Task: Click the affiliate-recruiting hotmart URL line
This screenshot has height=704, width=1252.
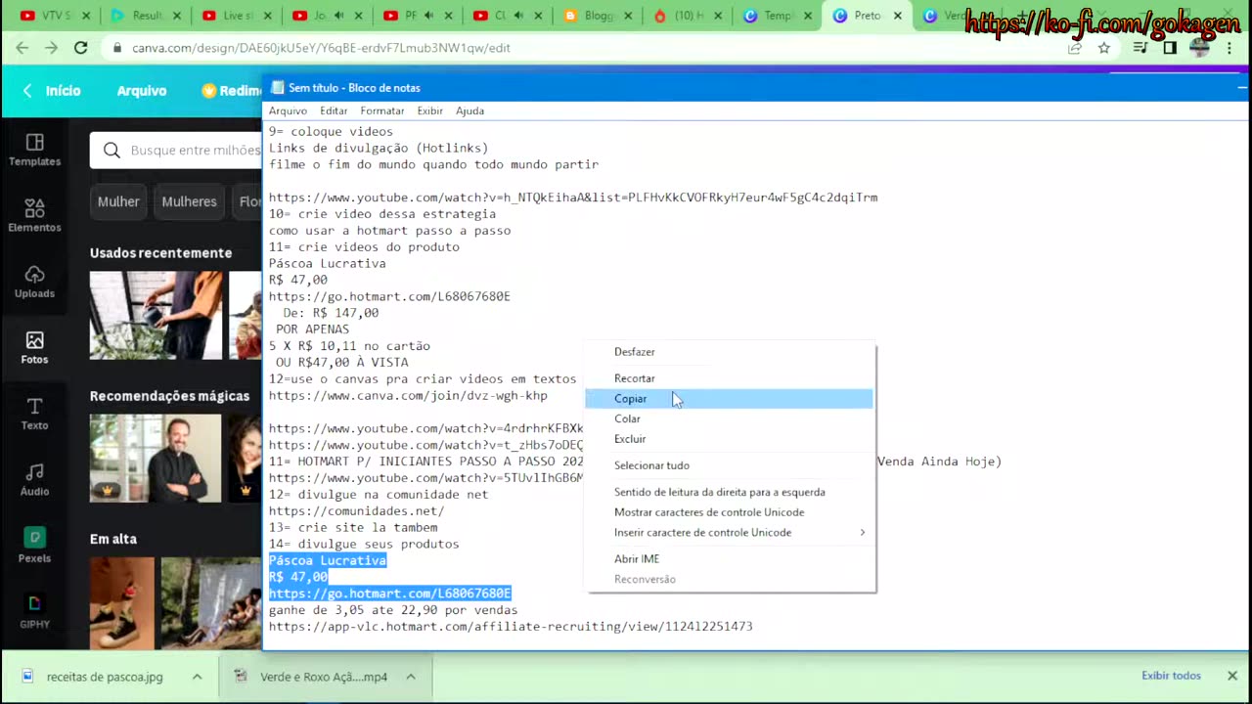Action: click(x=511, y=627)
